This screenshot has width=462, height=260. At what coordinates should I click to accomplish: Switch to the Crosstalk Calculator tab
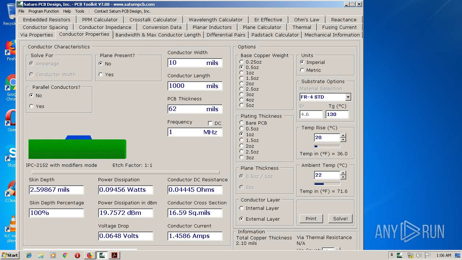click(153, 19)
